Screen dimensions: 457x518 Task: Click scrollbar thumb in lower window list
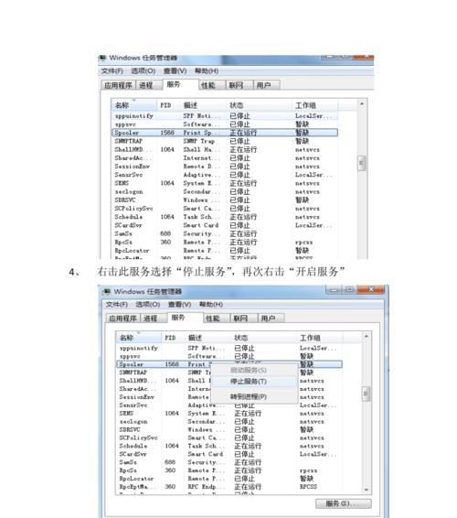(366, 394)
